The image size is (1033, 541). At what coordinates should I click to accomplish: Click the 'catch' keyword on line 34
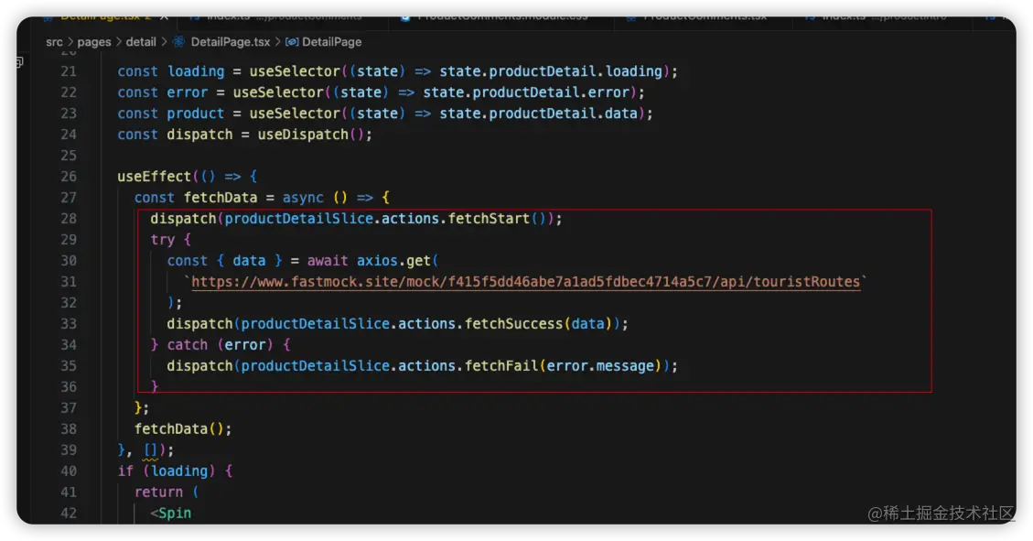[x=187, y=345]
